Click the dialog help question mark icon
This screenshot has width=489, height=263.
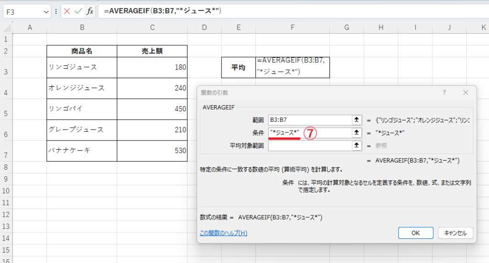pos(444,93)
